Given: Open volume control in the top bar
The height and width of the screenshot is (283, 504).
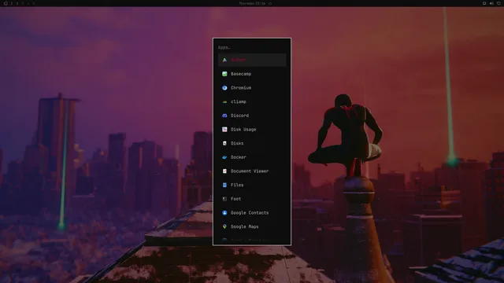Looking at the screenshot, I should [x=491, y=3].
